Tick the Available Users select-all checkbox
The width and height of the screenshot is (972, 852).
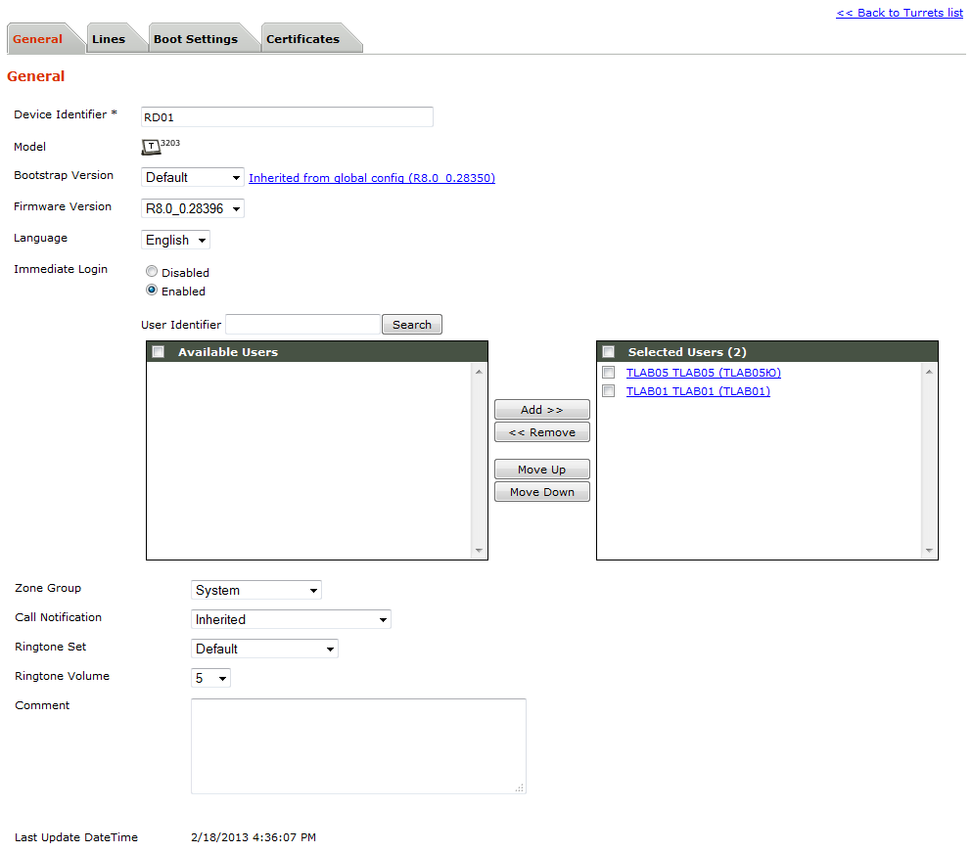tap(158, 352)
